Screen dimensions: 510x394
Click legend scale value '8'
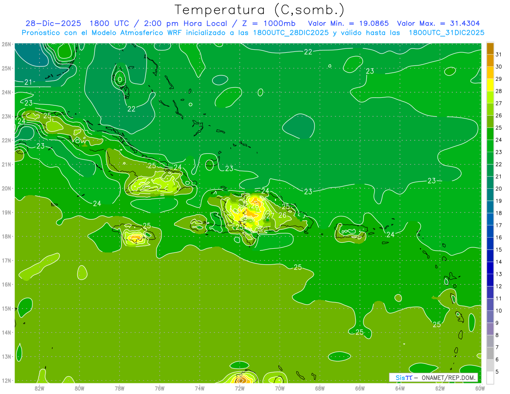497,335
